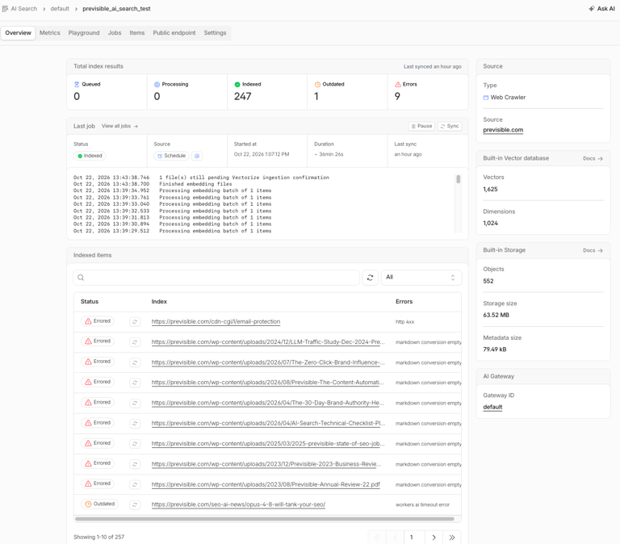
Task: Click the Outdated count card
Action: [x=347, y=92]
